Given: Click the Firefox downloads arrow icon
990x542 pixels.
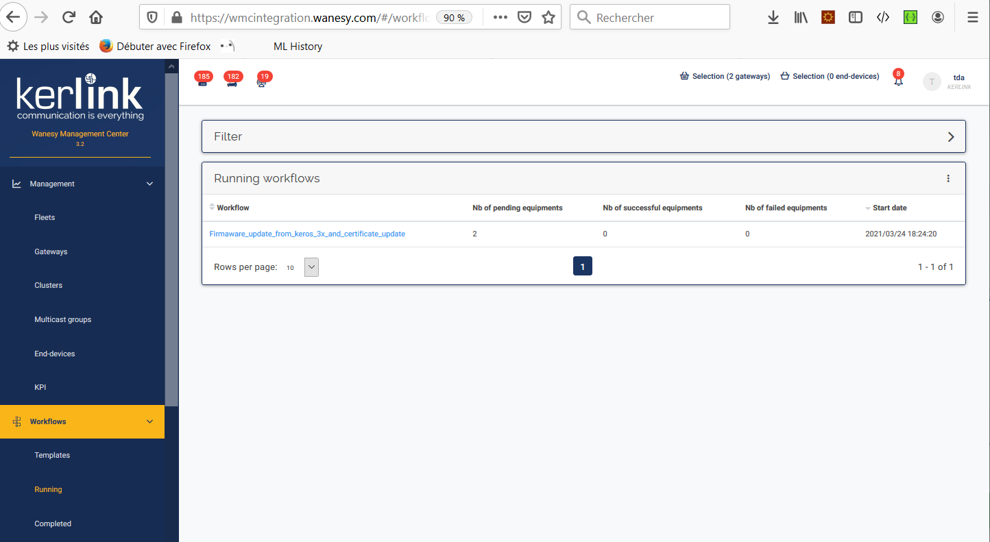Looking at the screenshot, I should (x=773, y=17).
